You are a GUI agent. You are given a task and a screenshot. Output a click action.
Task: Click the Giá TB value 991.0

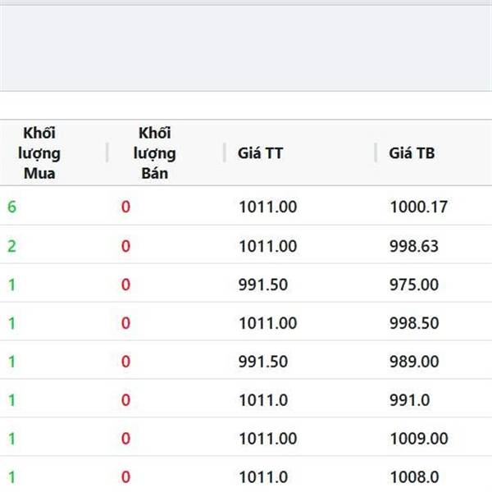tap(410, 400)
